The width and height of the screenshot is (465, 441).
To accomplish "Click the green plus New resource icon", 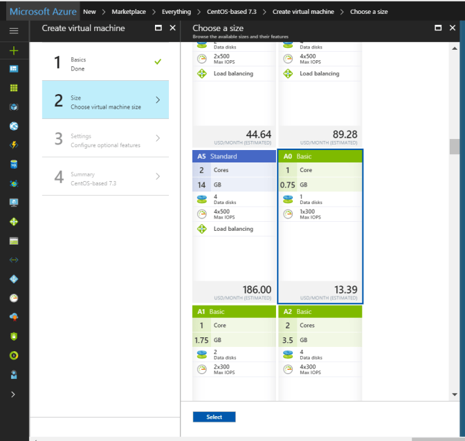I will tap(14, 50).
